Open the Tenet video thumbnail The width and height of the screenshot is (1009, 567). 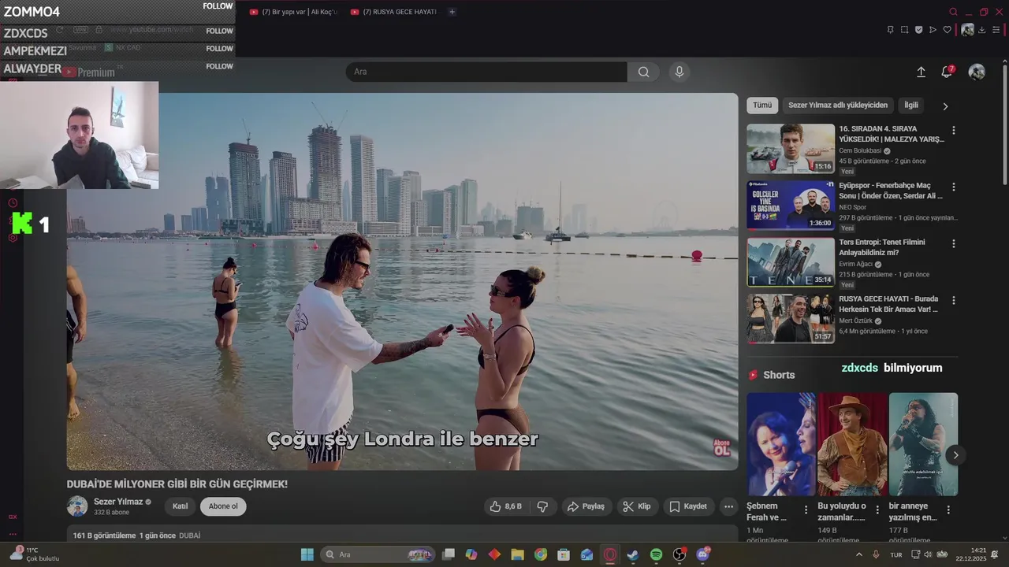(791, 261)
